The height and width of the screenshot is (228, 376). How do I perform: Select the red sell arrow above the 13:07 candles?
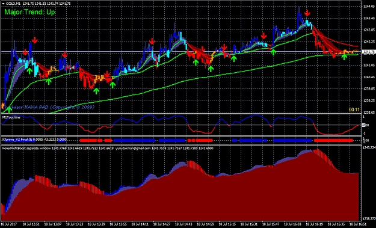[65, 55]
